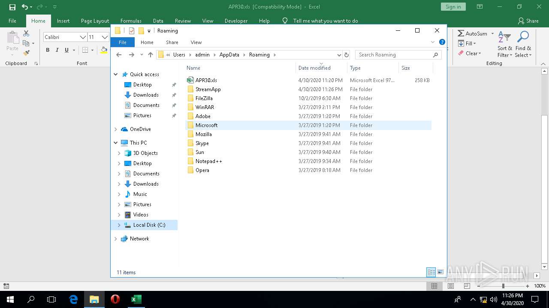Click Users in the address breadcrumb
Viewport: 549px width, 308px height.
[179, 55]
